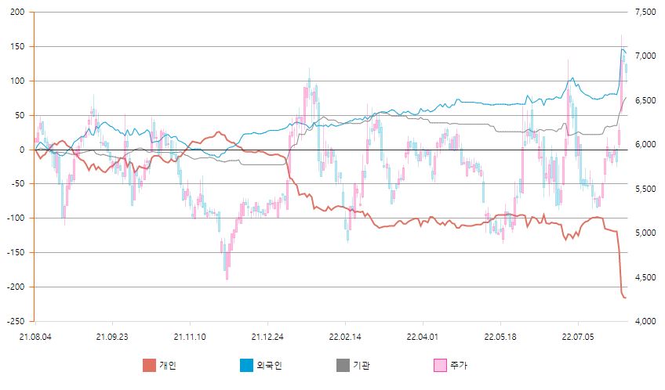Image resolution: width=665 pixels, height=390 pixels.
Task: Select the 22.05.18 date axis label
Action: 500,337
